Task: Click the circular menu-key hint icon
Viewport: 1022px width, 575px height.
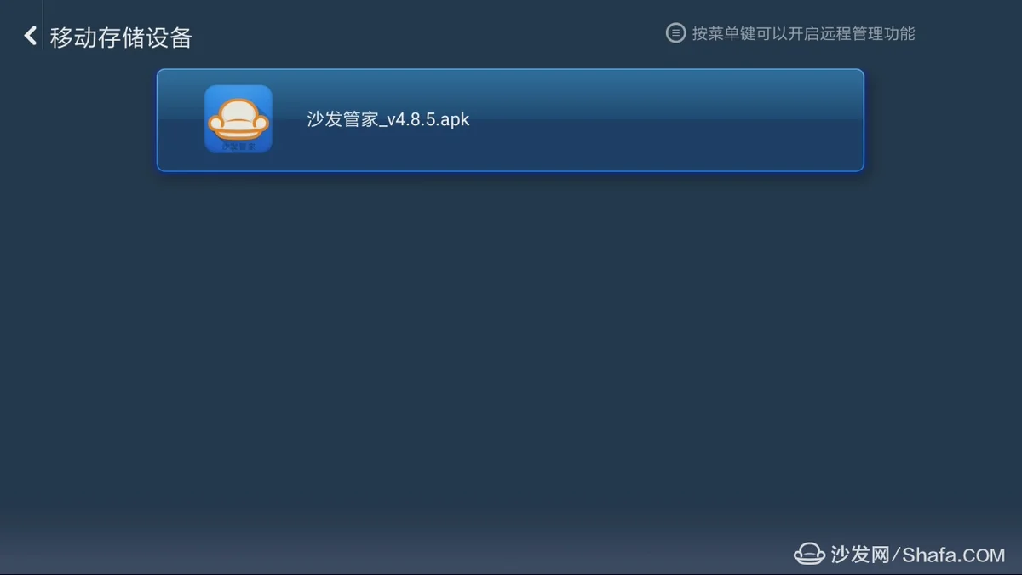Action: click(675, 33)
